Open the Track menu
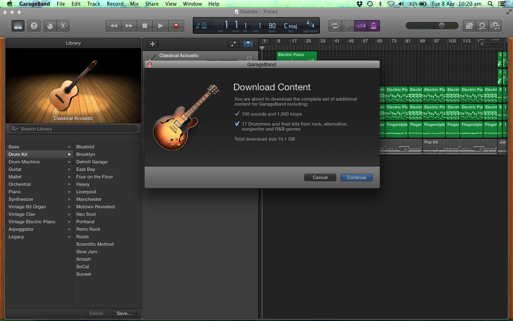This screenshot has width=513, height=321. click(94, 4)
